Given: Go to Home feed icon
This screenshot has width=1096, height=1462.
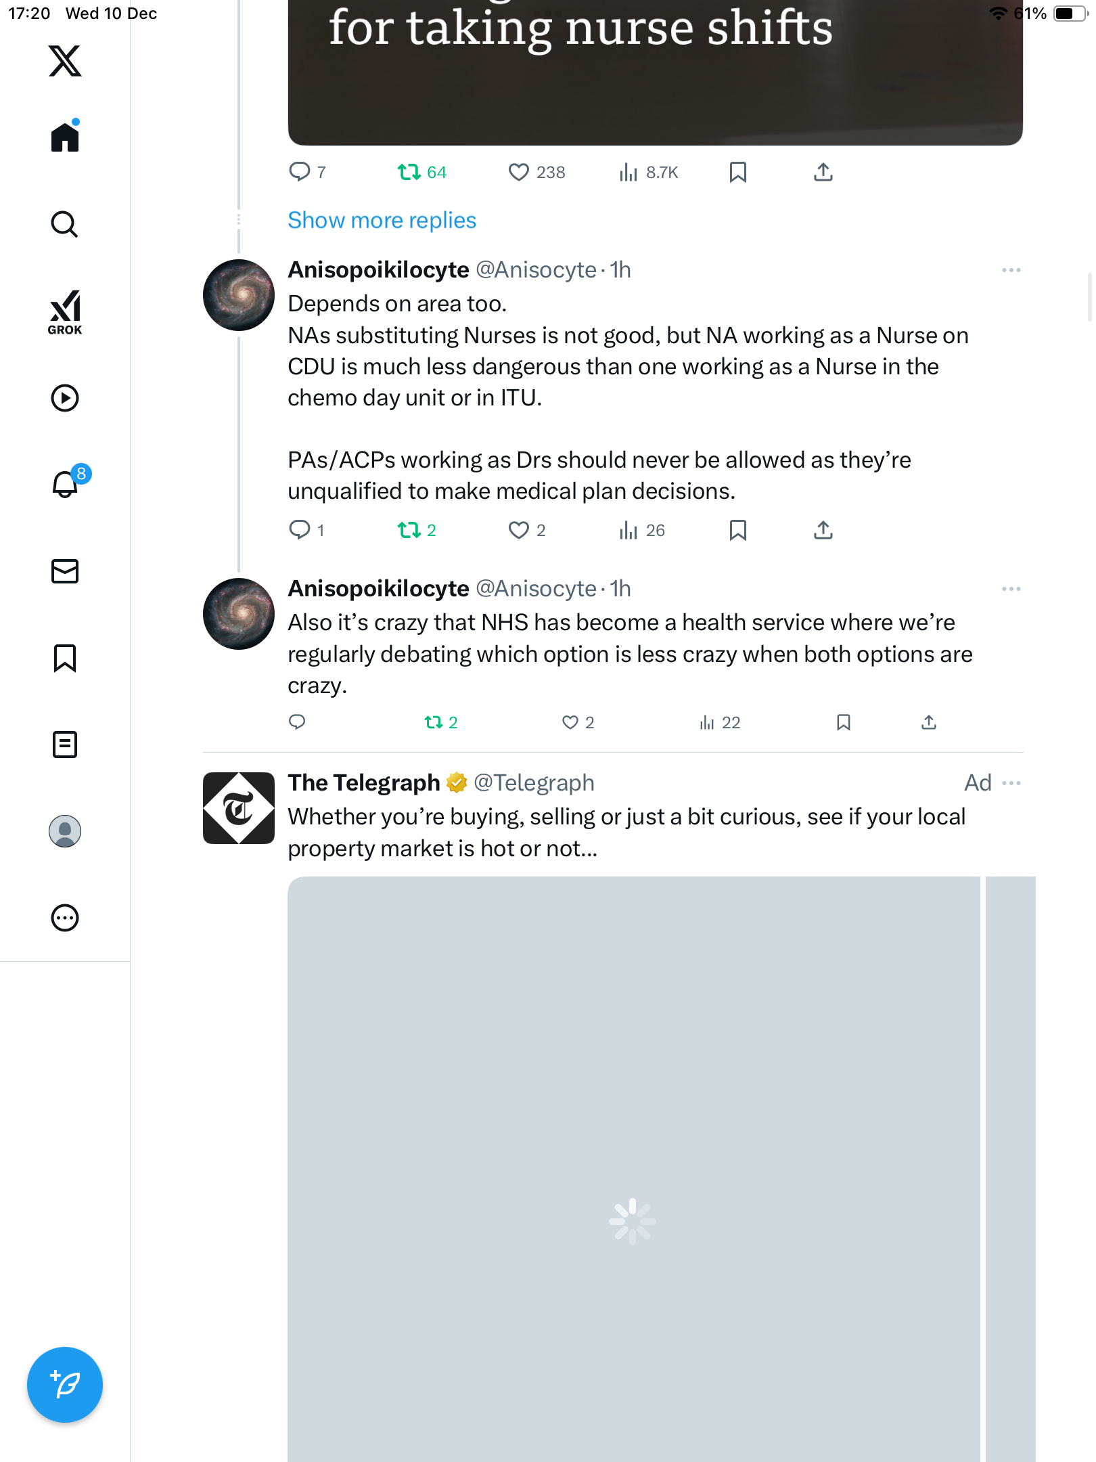Looking at the screenshot, I should click(65, 137).
